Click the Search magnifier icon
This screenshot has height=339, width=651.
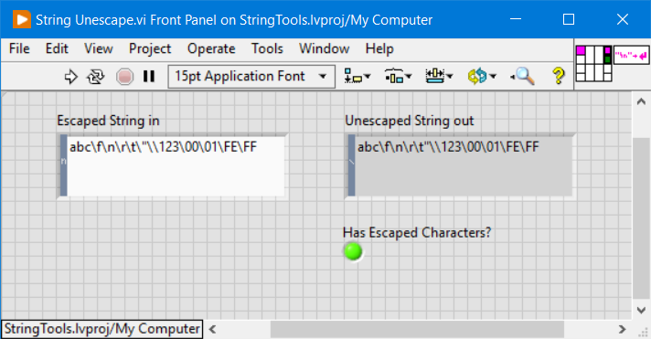point(523,77)
